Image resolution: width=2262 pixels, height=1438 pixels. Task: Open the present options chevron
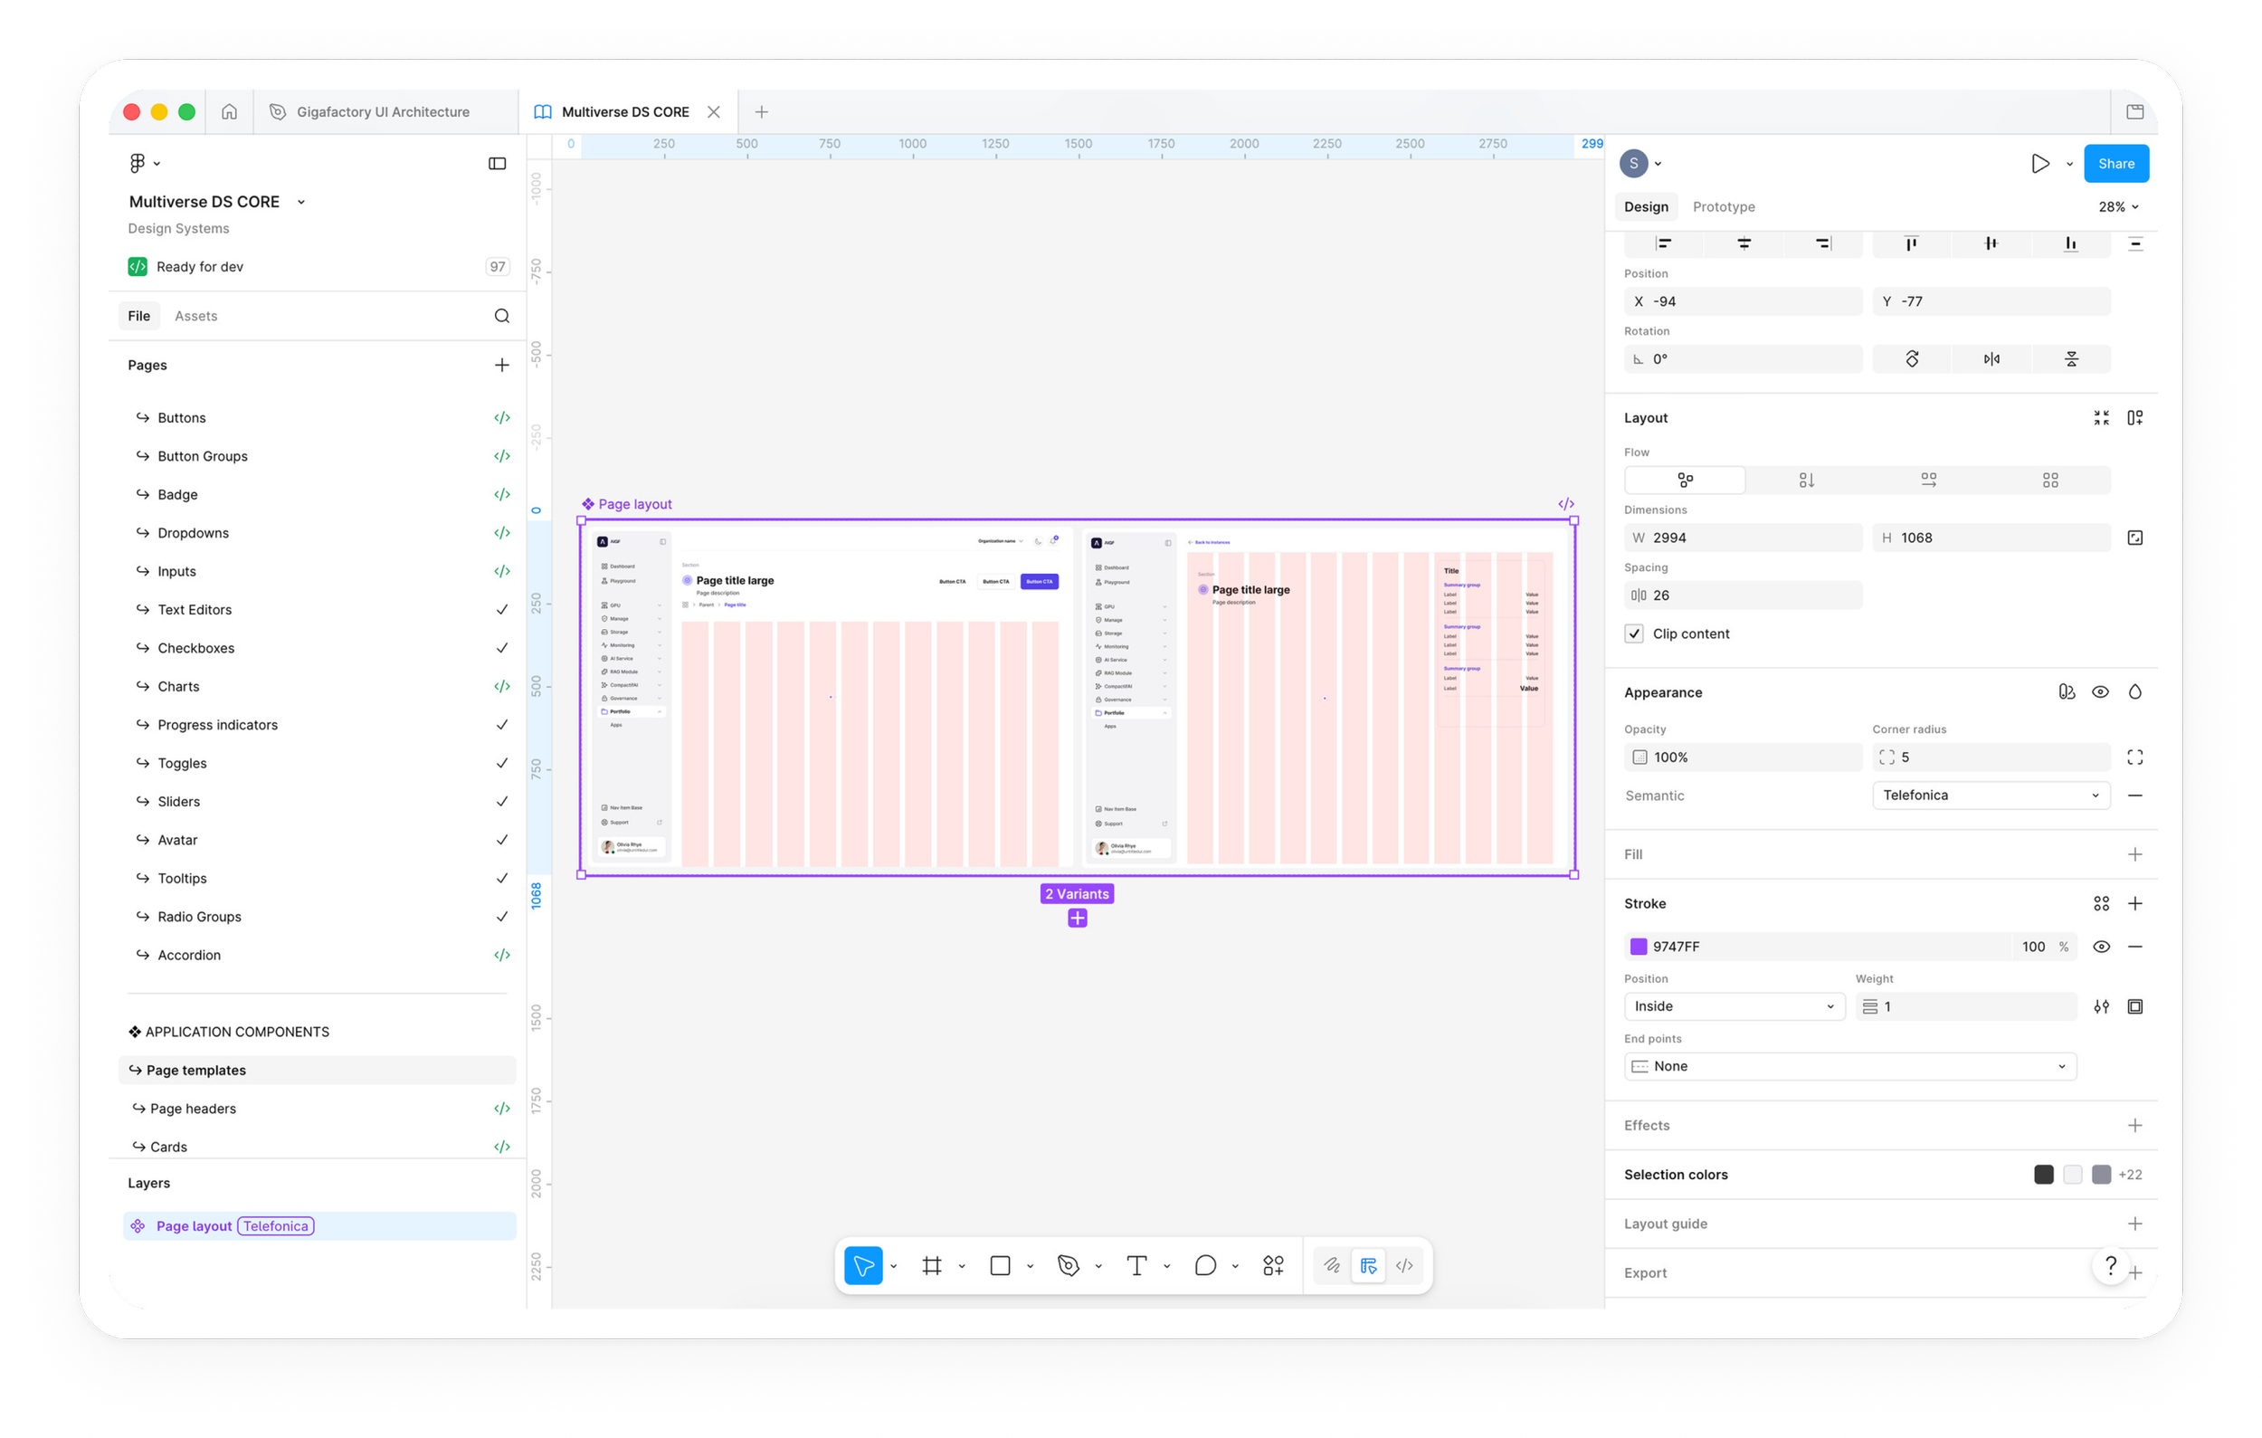pyautogui.click(x=2069, y=165)
